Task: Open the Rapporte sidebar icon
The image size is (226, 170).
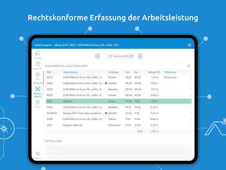Action: click(38, 64)
